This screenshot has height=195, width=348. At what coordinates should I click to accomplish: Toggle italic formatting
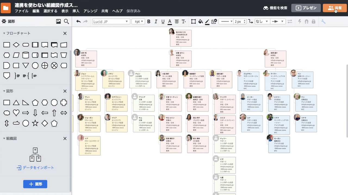[156, 21]
